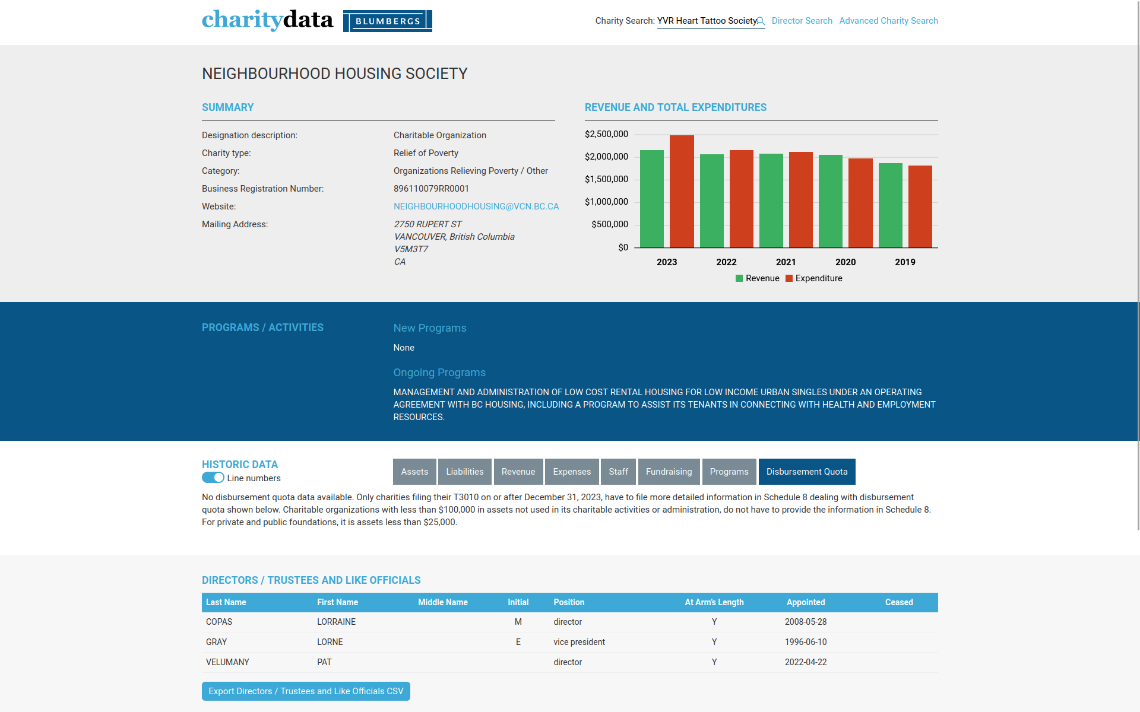Click the 2021 green revenue bar
The image size is (1140, 712).
(771, 201)
